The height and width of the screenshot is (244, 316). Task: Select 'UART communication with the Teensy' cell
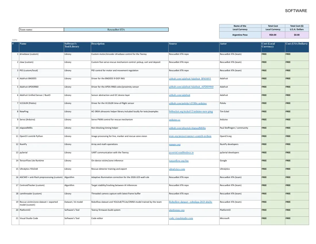(130, 155)
